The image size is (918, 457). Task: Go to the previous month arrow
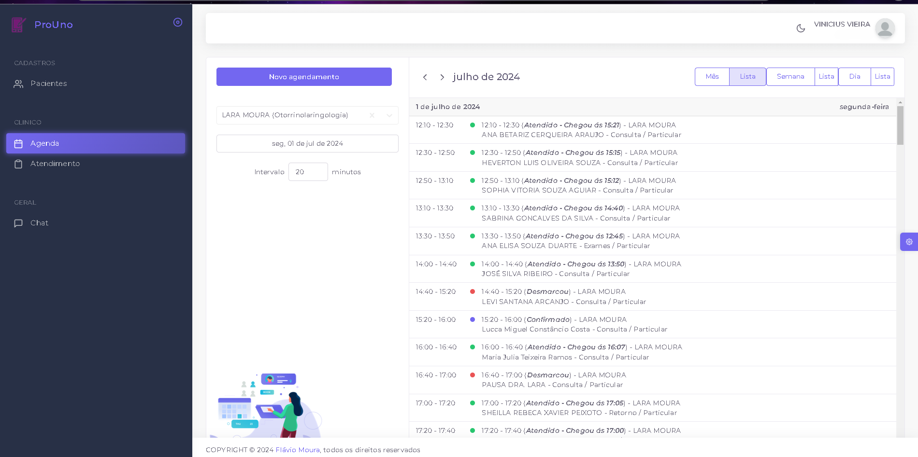(x=425, y=77)
